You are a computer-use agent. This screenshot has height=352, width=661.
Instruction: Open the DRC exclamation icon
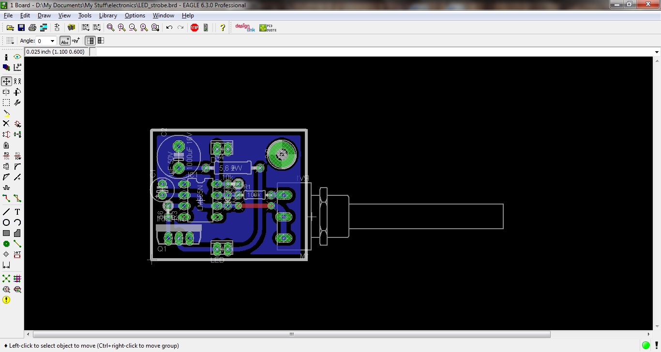(x=6, y=300)
